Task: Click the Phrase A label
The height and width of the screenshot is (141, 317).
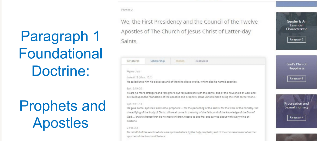Action: [127, 10]
